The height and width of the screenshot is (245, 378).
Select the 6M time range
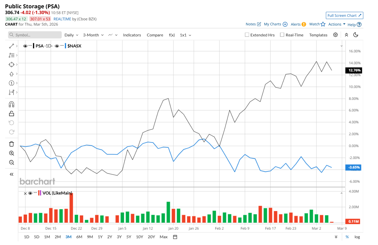79,237
